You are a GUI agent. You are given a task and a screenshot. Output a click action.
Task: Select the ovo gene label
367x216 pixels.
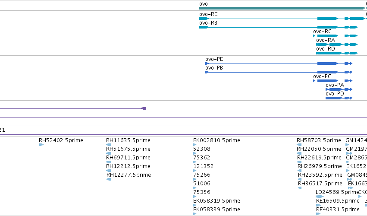pyautogui.click(x=204, y=4)
